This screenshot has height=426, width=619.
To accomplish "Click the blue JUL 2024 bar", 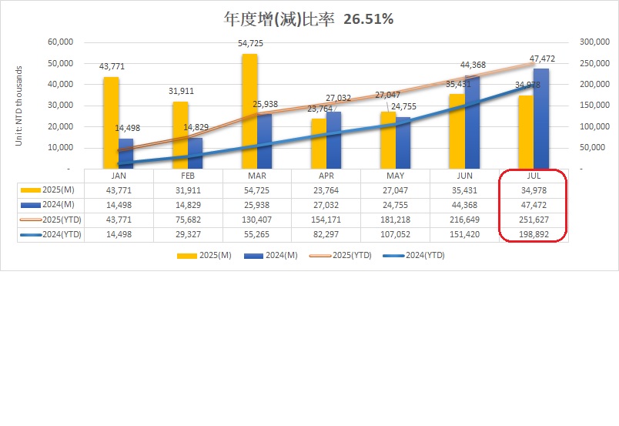I will click(x=540, y=119).
